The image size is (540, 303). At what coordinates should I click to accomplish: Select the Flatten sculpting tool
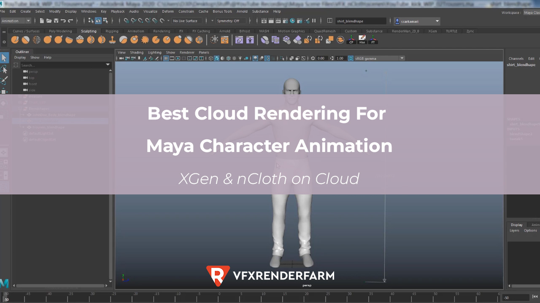(x=69, y=40)
